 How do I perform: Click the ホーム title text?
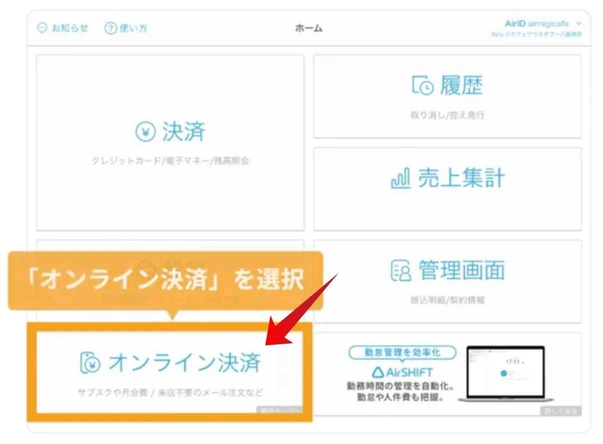coord(309,28)
